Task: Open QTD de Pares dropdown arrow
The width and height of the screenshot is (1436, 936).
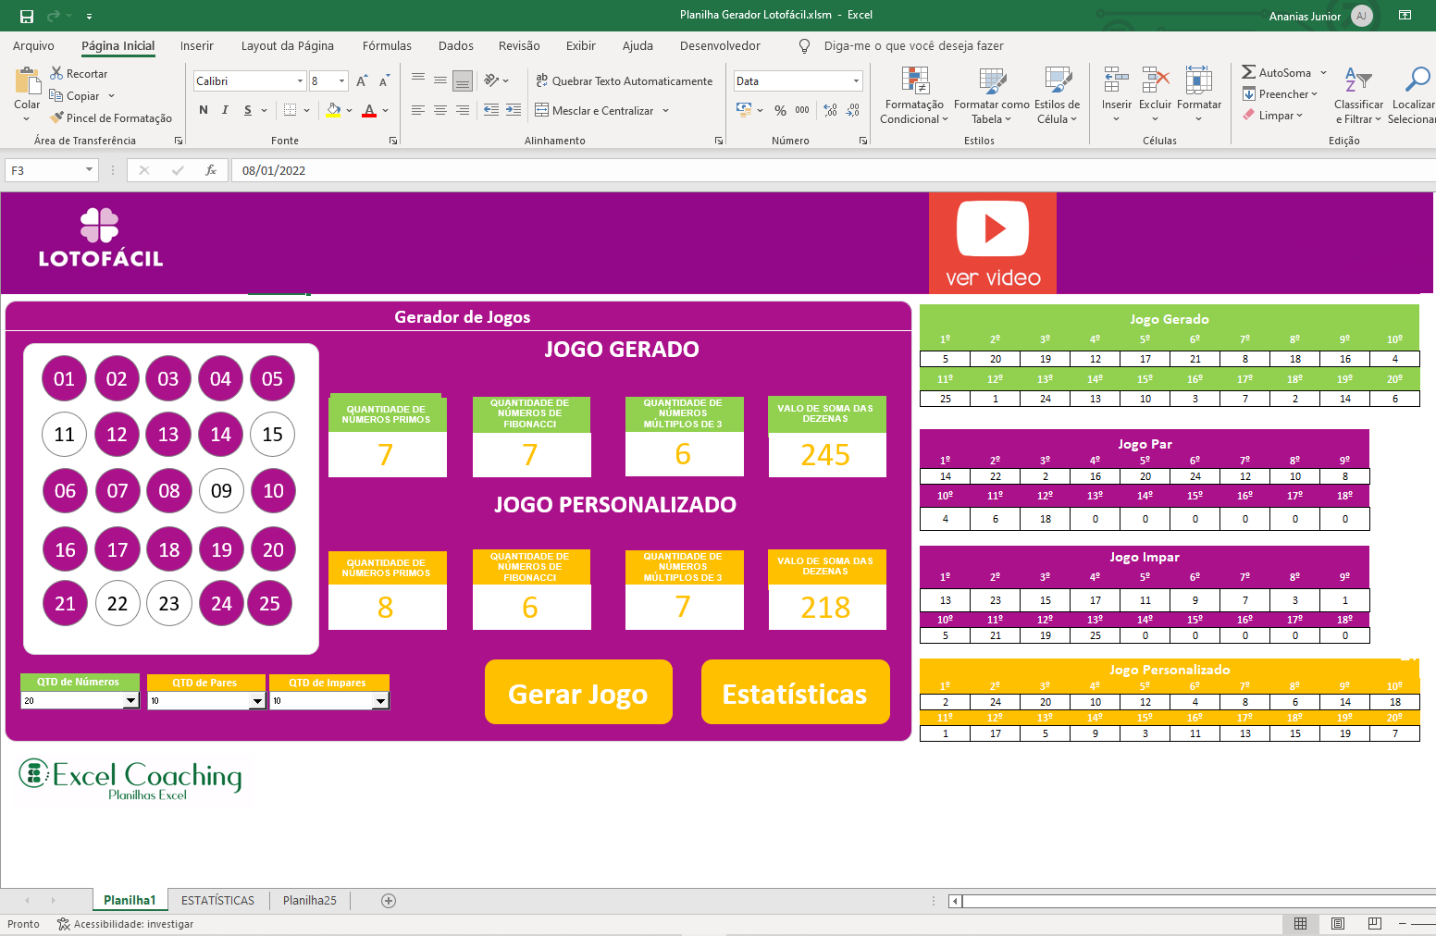Action: [258, 702]
